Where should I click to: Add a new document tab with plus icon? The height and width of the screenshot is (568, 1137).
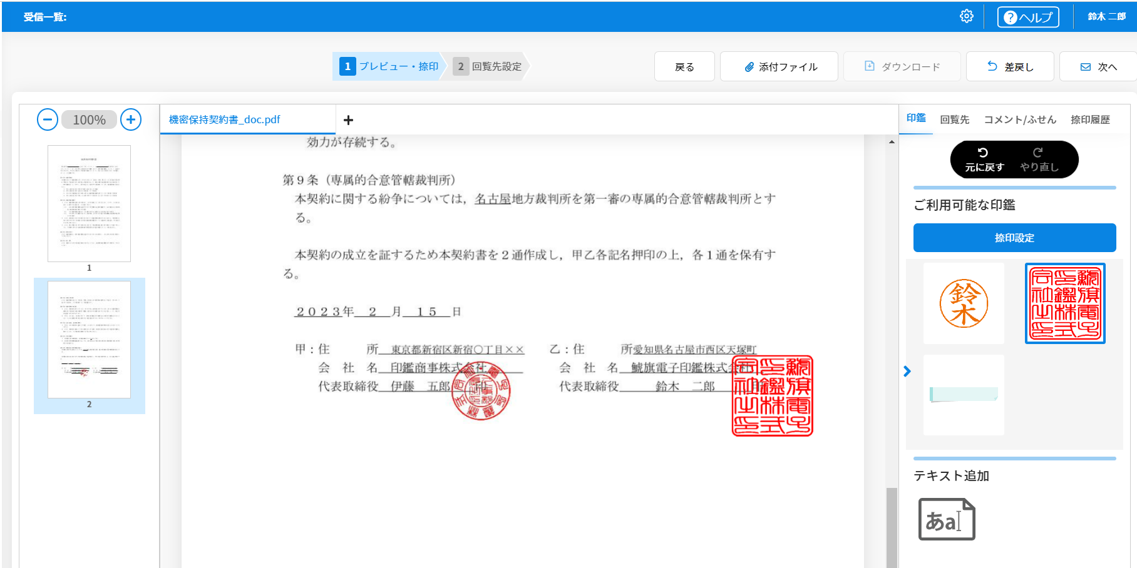click(349, 120)
